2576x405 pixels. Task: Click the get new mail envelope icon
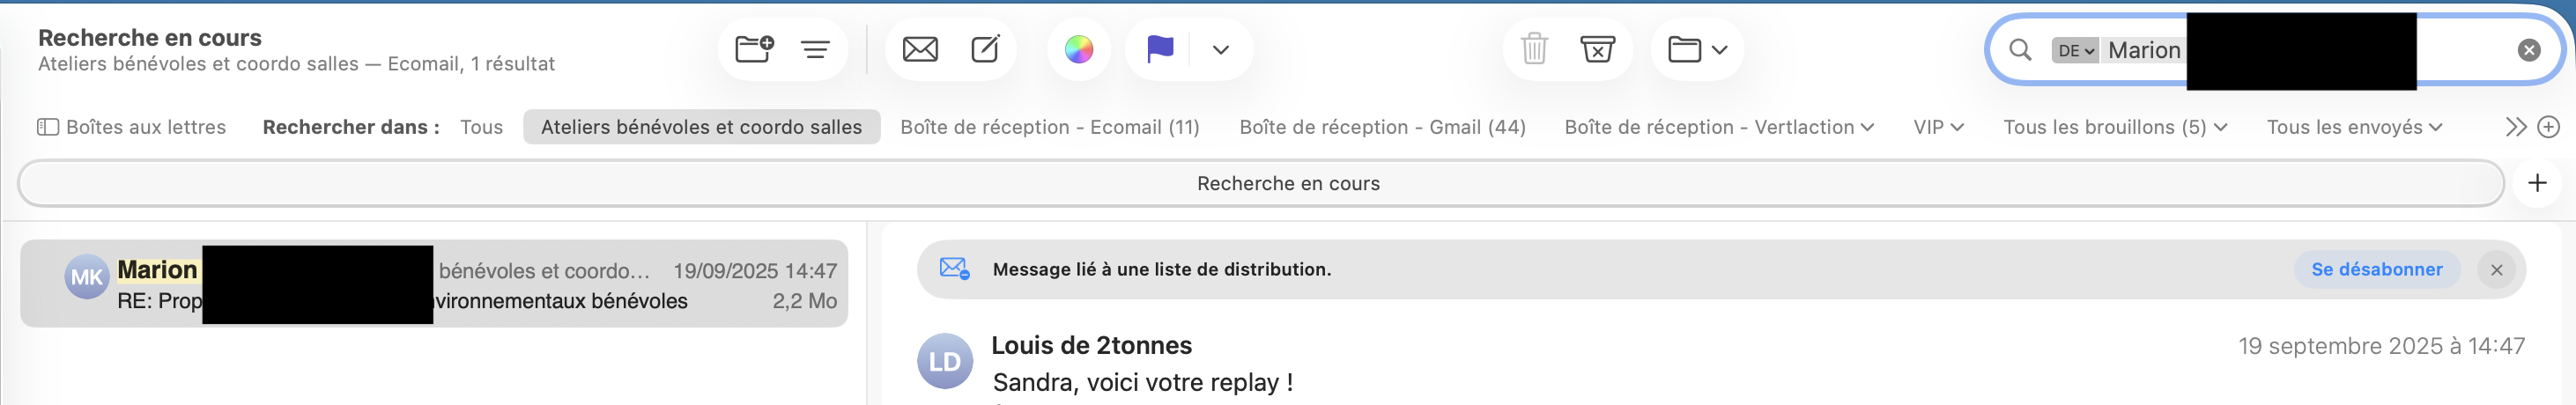[x=919, y=49]
